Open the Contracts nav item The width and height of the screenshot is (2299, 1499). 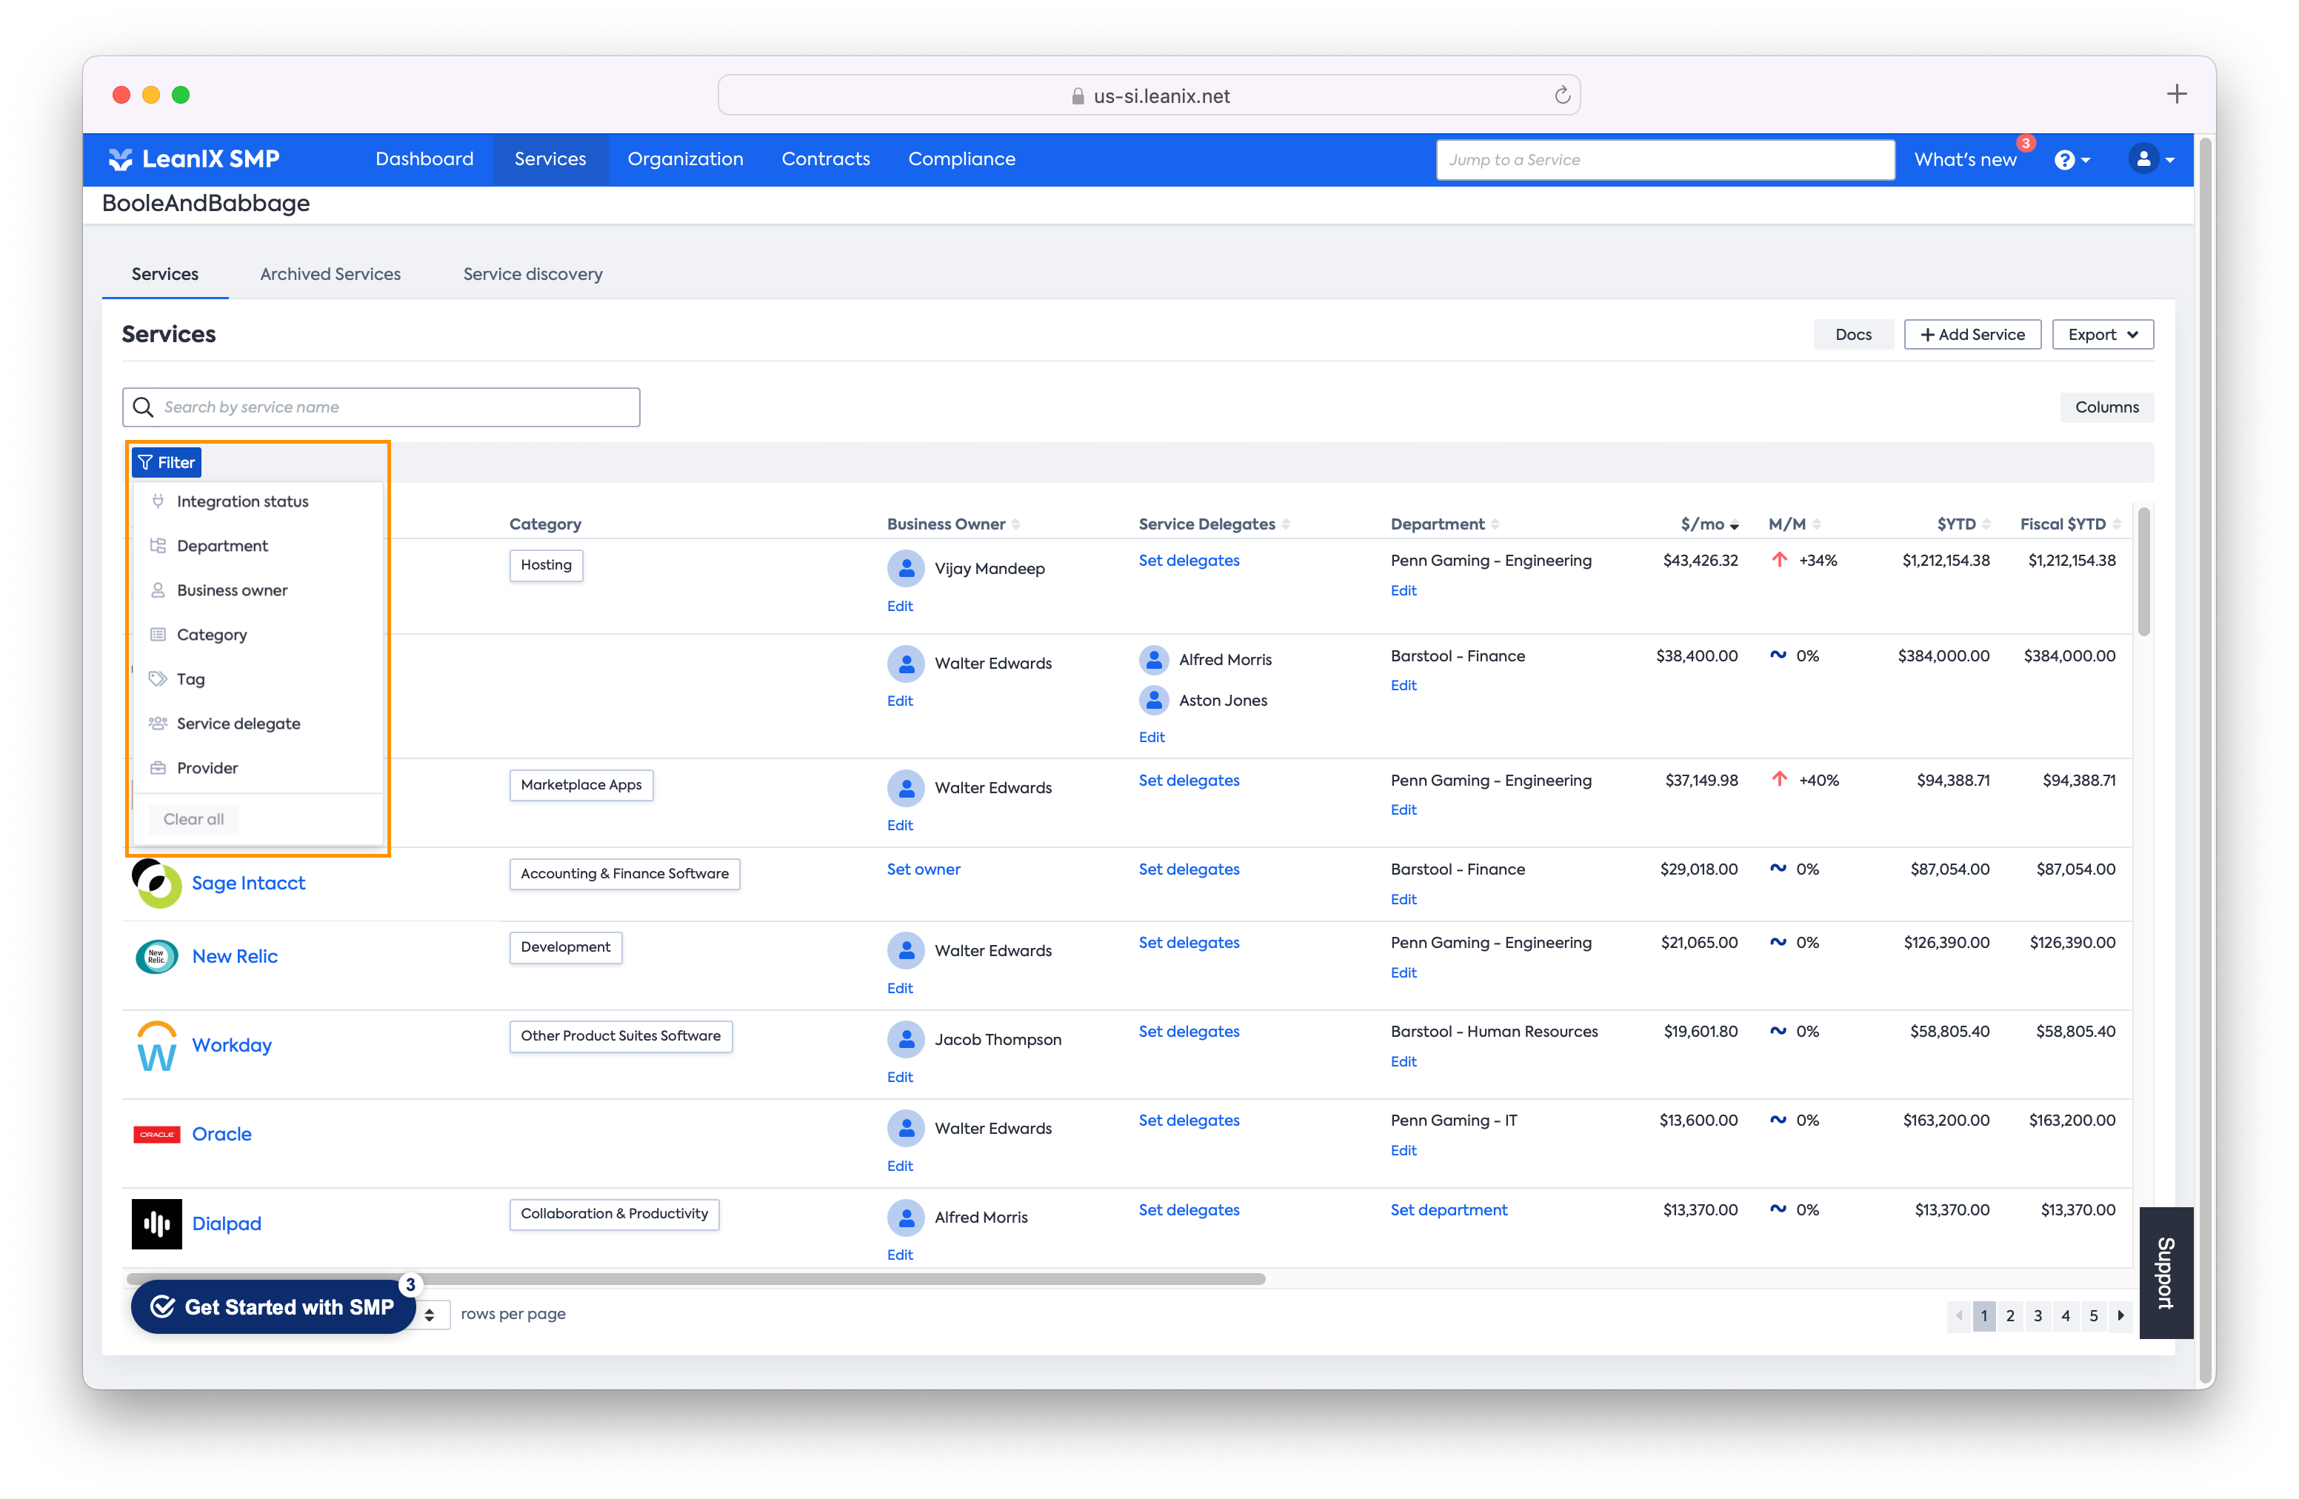click(x=826, y=159)
